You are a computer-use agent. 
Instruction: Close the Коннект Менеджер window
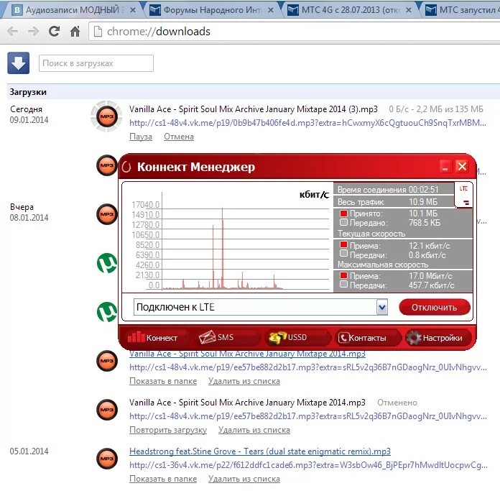[x=462, y=167]
